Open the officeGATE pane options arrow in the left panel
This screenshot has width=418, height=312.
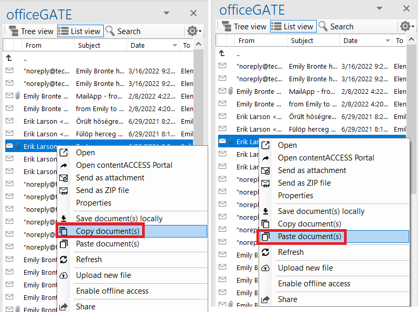[x=167, y=13]
